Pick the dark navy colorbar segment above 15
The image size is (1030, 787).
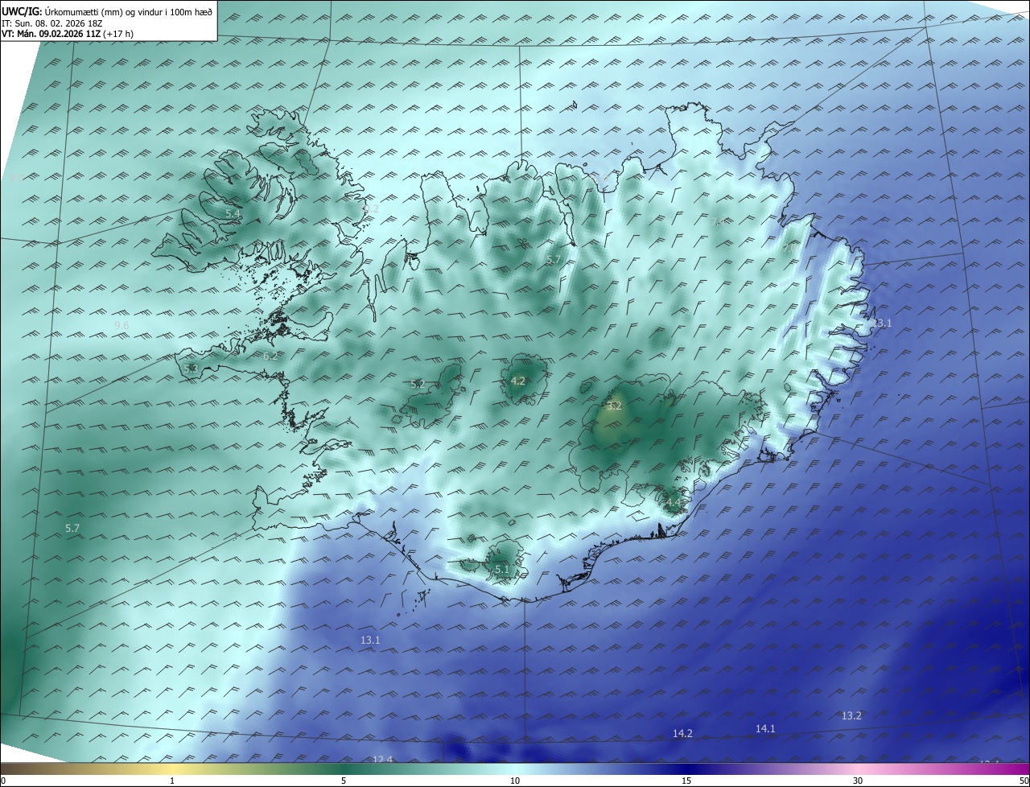686,769
